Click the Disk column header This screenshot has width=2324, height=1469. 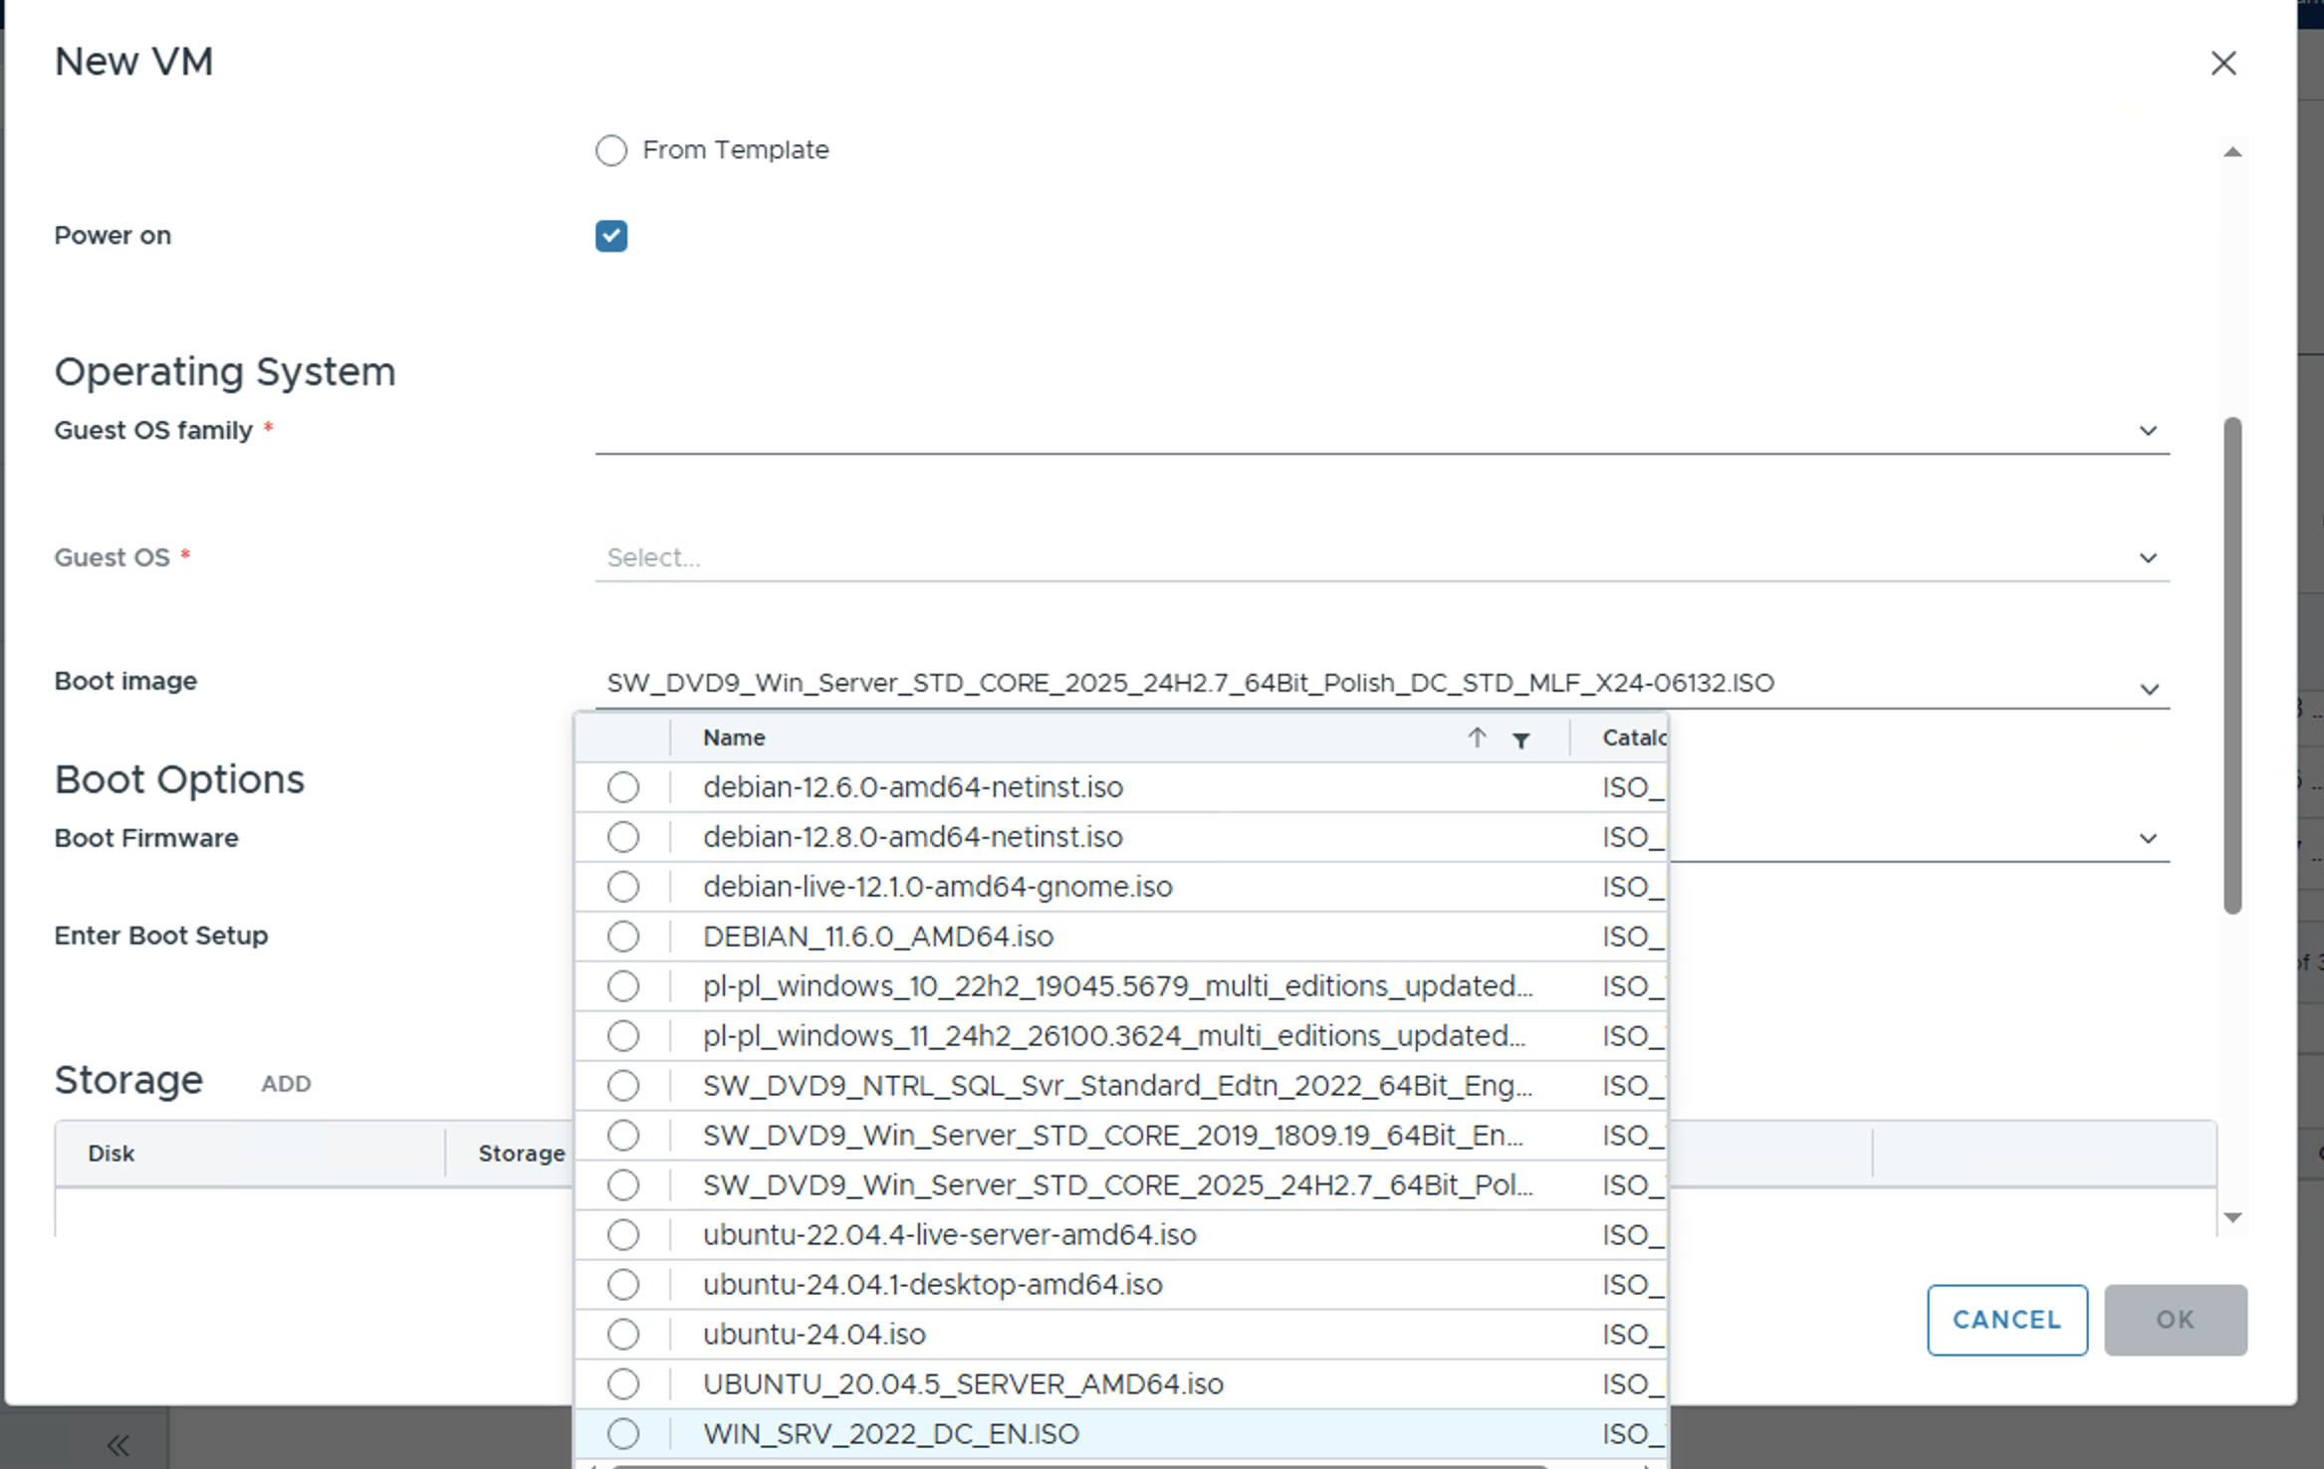pyautogui.click(x=112, y=1154)
